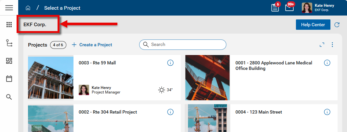Select the 0004 - 123 Main Street thumbnail
This screenshot has width=347, height=132.
click(x=208, y=118)
